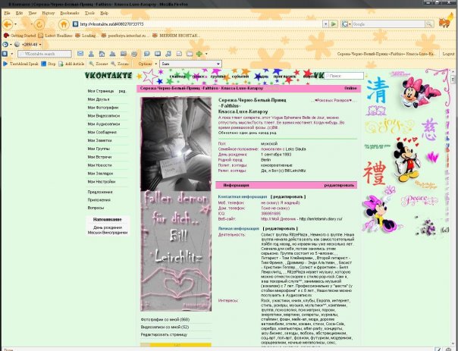This screenshot has width=458, height=351.
Task: Go back using the browser Back arrow
Action: [8, 24]
